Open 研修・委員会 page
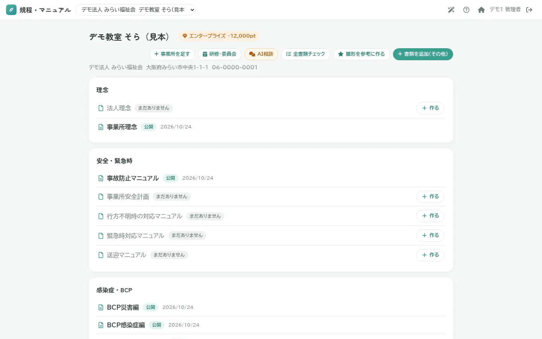 click(219, 54)
